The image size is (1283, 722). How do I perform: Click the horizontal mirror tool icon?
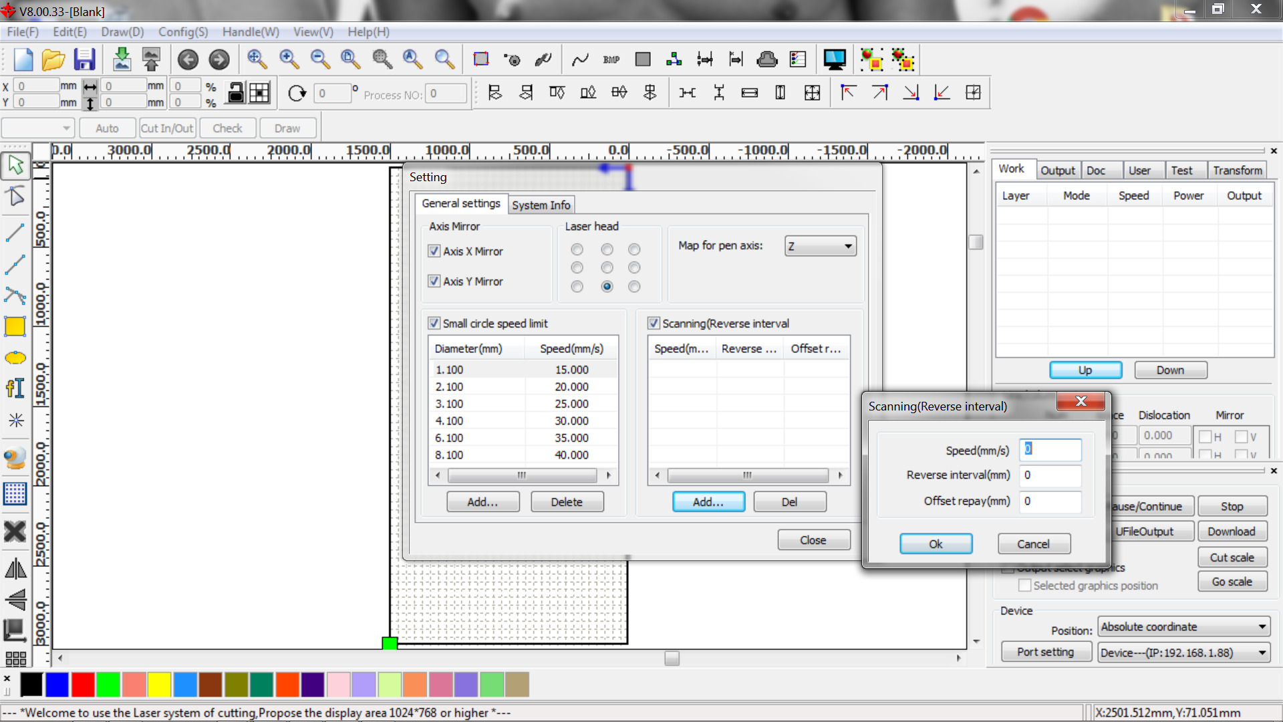(x=15, y=569)
